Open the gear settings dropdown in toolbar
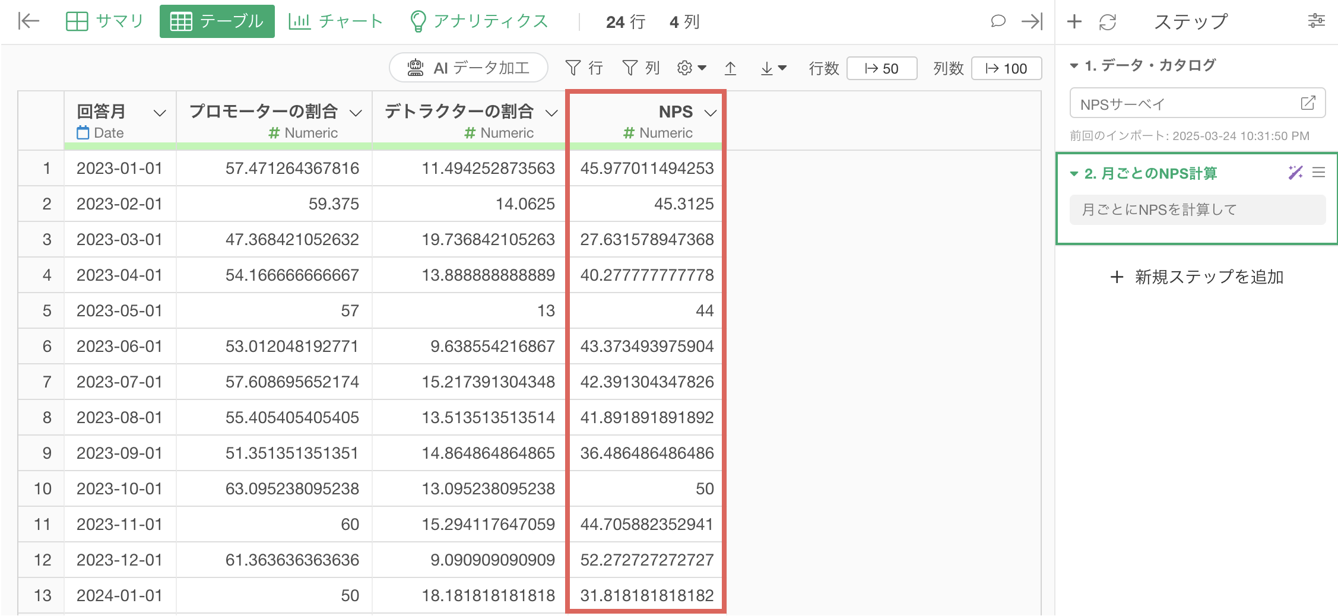This screenshot has width=1338, height=616. (692, 68)
